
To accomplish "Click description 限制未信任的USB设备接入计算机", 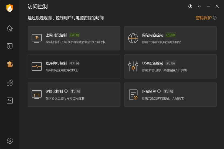I will [165, 70].
